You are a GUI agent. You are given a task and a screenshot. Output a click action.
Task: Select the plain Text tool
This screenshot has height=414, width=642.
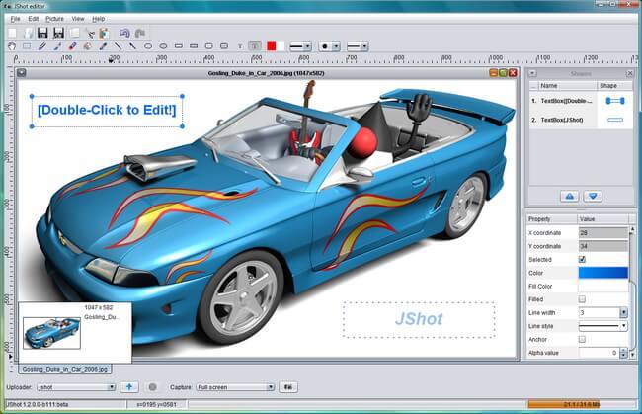pyautogui.click(x=240, y=46)
